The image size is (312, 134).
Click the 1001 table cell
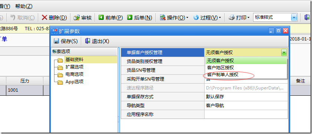[25, 90]
